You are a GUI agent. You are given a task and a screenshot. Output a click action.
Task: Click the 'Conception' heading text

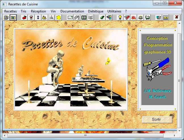tap(157, 38)
